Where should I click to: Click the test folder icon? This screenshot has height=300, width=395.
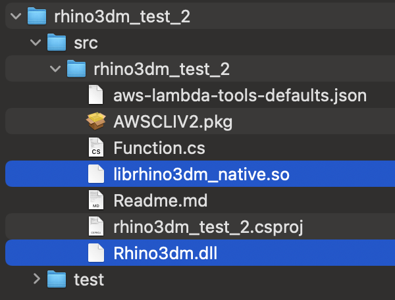pyautogui.click(x=58, y=279)
